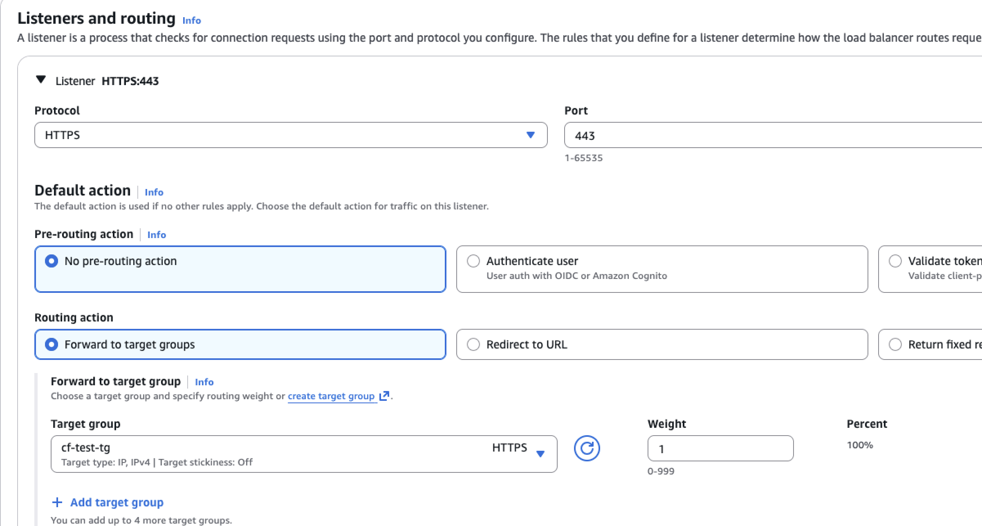The image size is (982, 526).
Task: Select Validate token radio button
Action: [x=895, y=261]
